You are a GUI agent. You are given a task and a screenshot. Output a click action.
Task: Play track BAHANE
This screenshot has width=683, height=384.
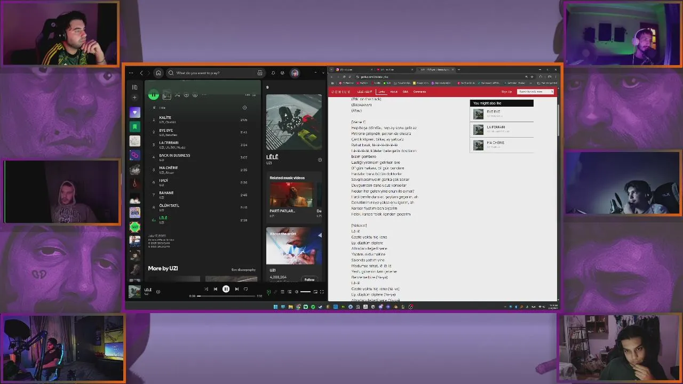(203, 195)
